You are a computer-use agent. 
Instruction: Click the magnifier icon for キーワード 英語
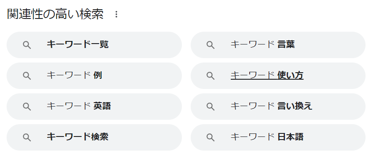click(x=27, y=107)
